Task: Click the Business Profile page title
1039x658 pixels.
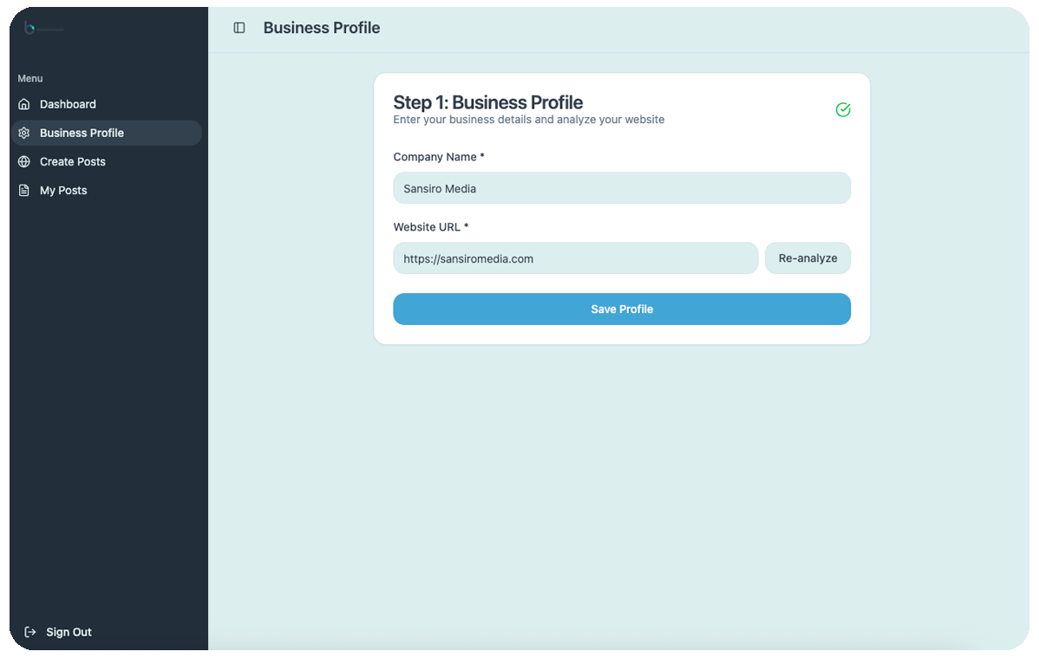Action: coord(321,28)
